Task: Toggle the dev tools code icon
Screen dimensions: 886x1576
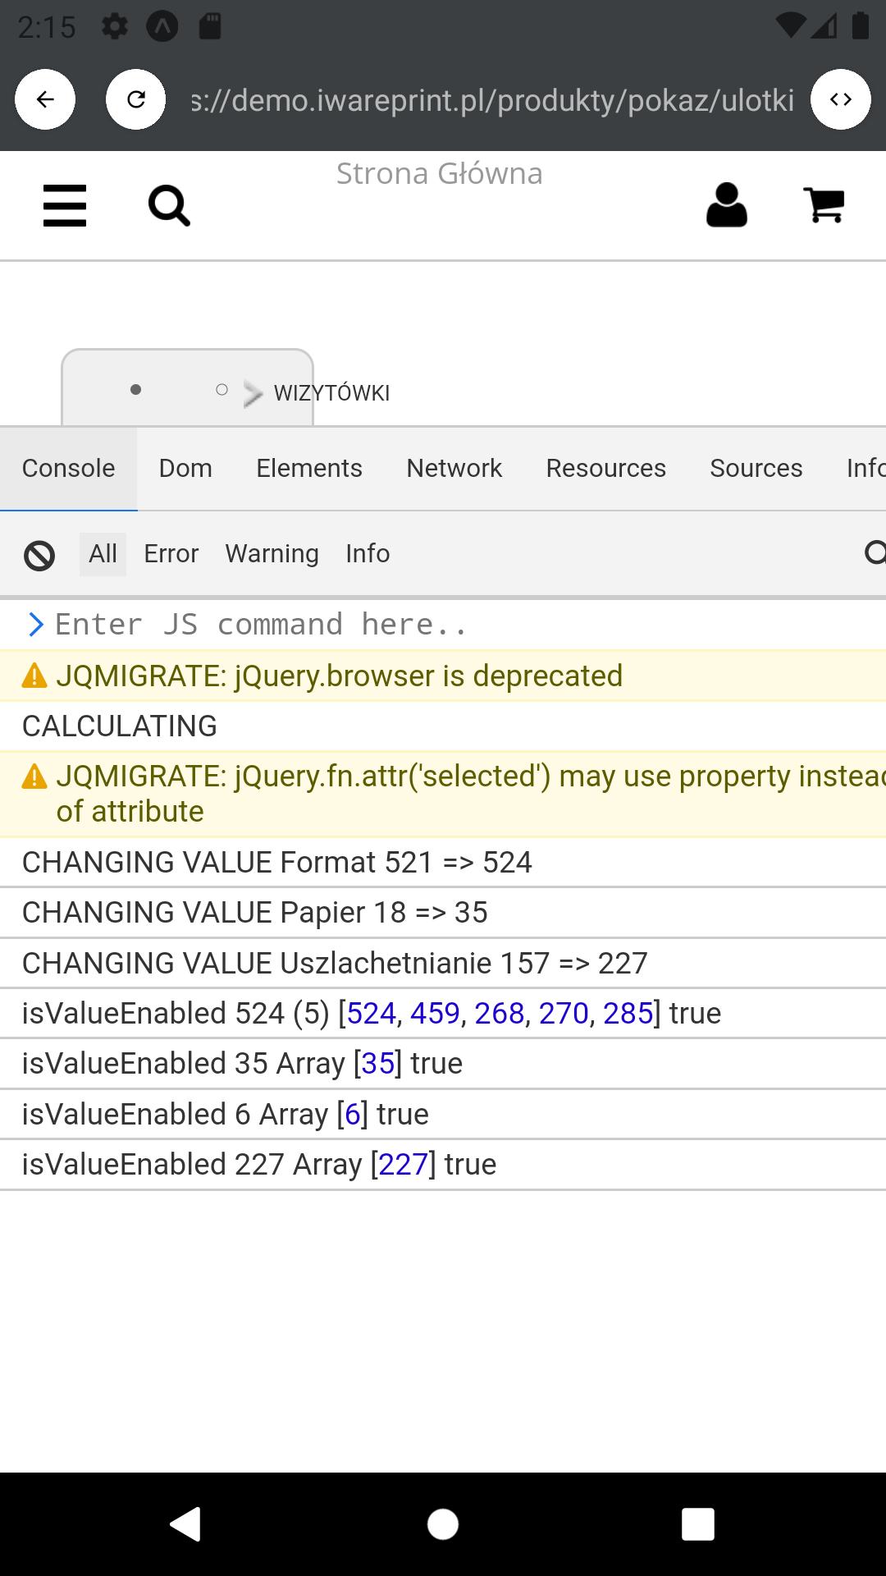Action: click(841, 99)
